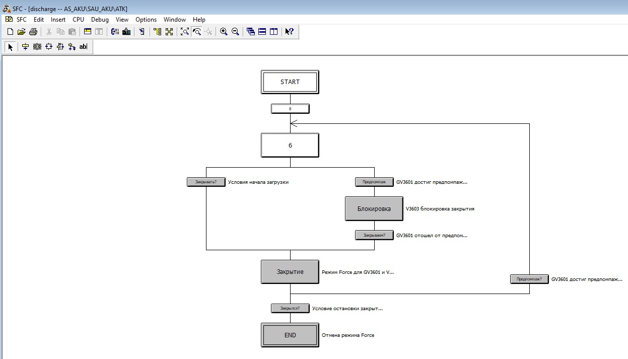Print the chart with the printer icon
The height and width of the screenshot is (359, 628).
[33, 32]
